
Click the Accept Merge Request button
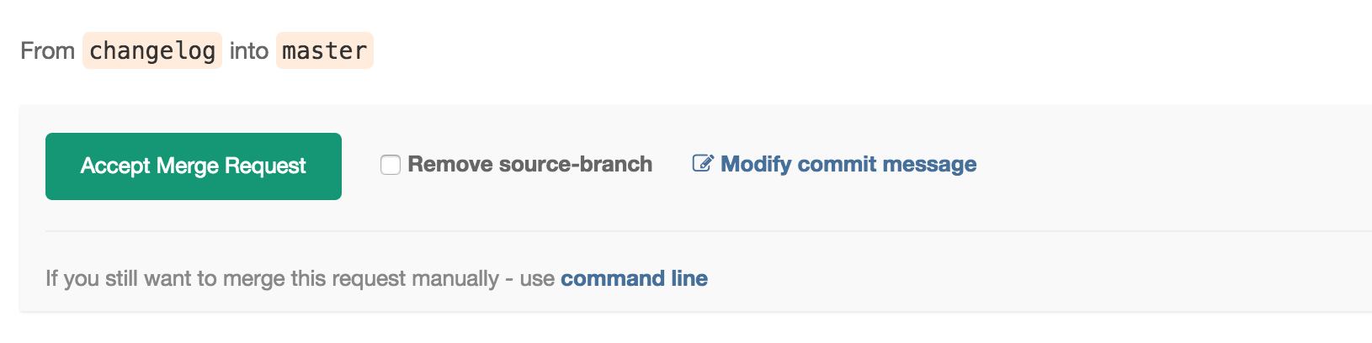pos(193,166)
